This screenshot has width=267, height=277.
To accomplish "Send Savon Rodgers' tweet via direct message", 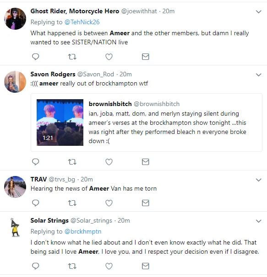I will coord(145,162).
